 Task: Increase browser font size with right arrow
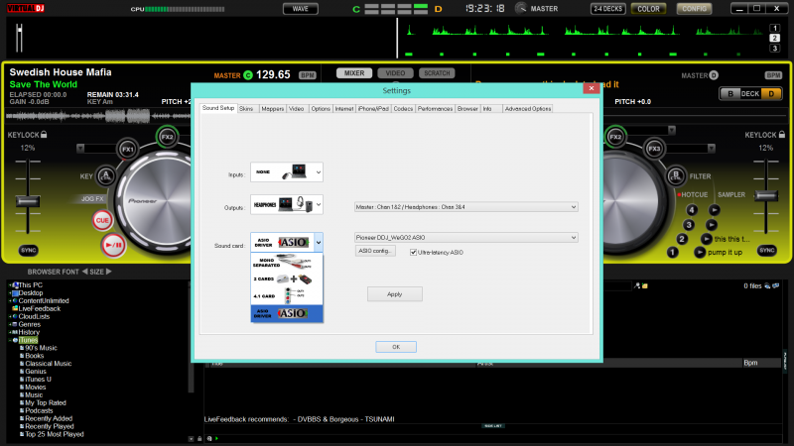tap(108, 272)
